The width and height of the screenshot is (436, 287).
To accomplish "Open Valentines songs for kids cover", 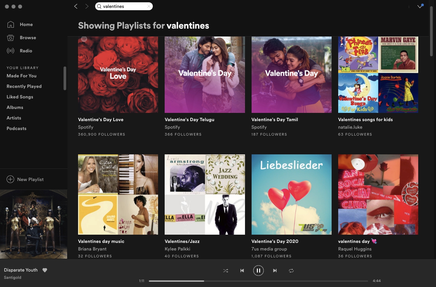I will point(378,75).
